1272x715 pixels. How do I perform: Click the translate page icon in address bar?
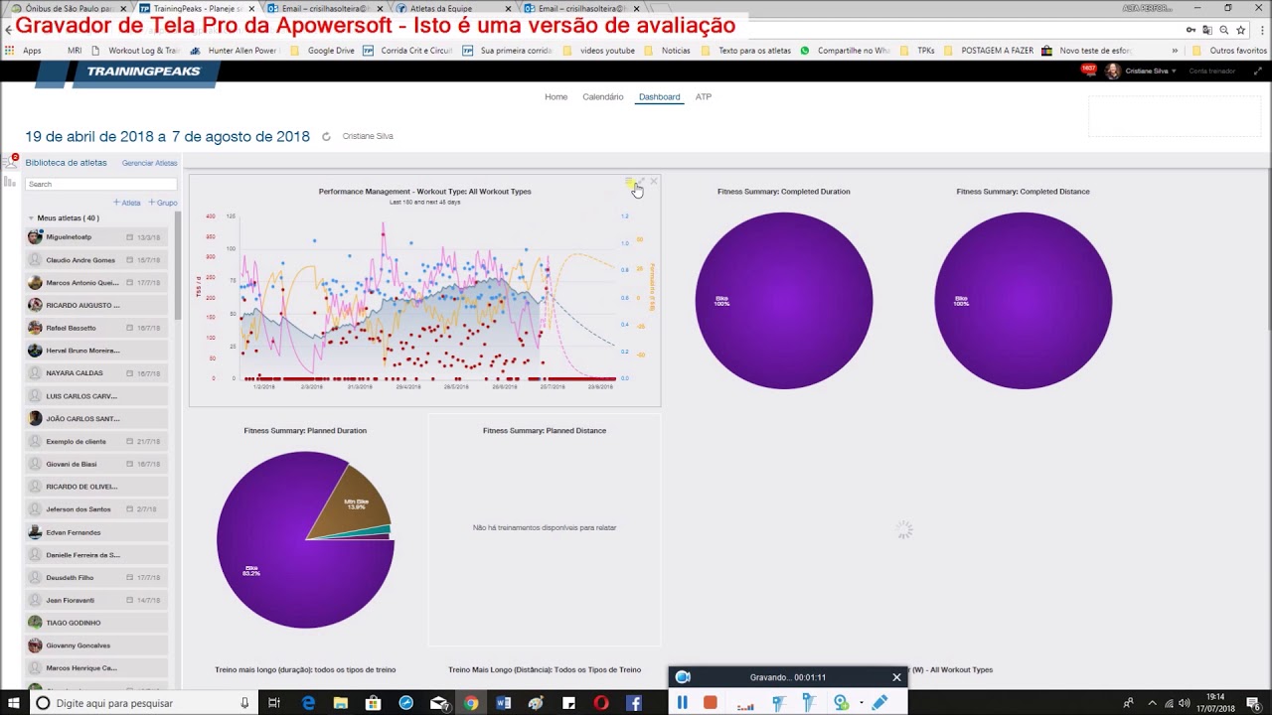[1207, 30]
